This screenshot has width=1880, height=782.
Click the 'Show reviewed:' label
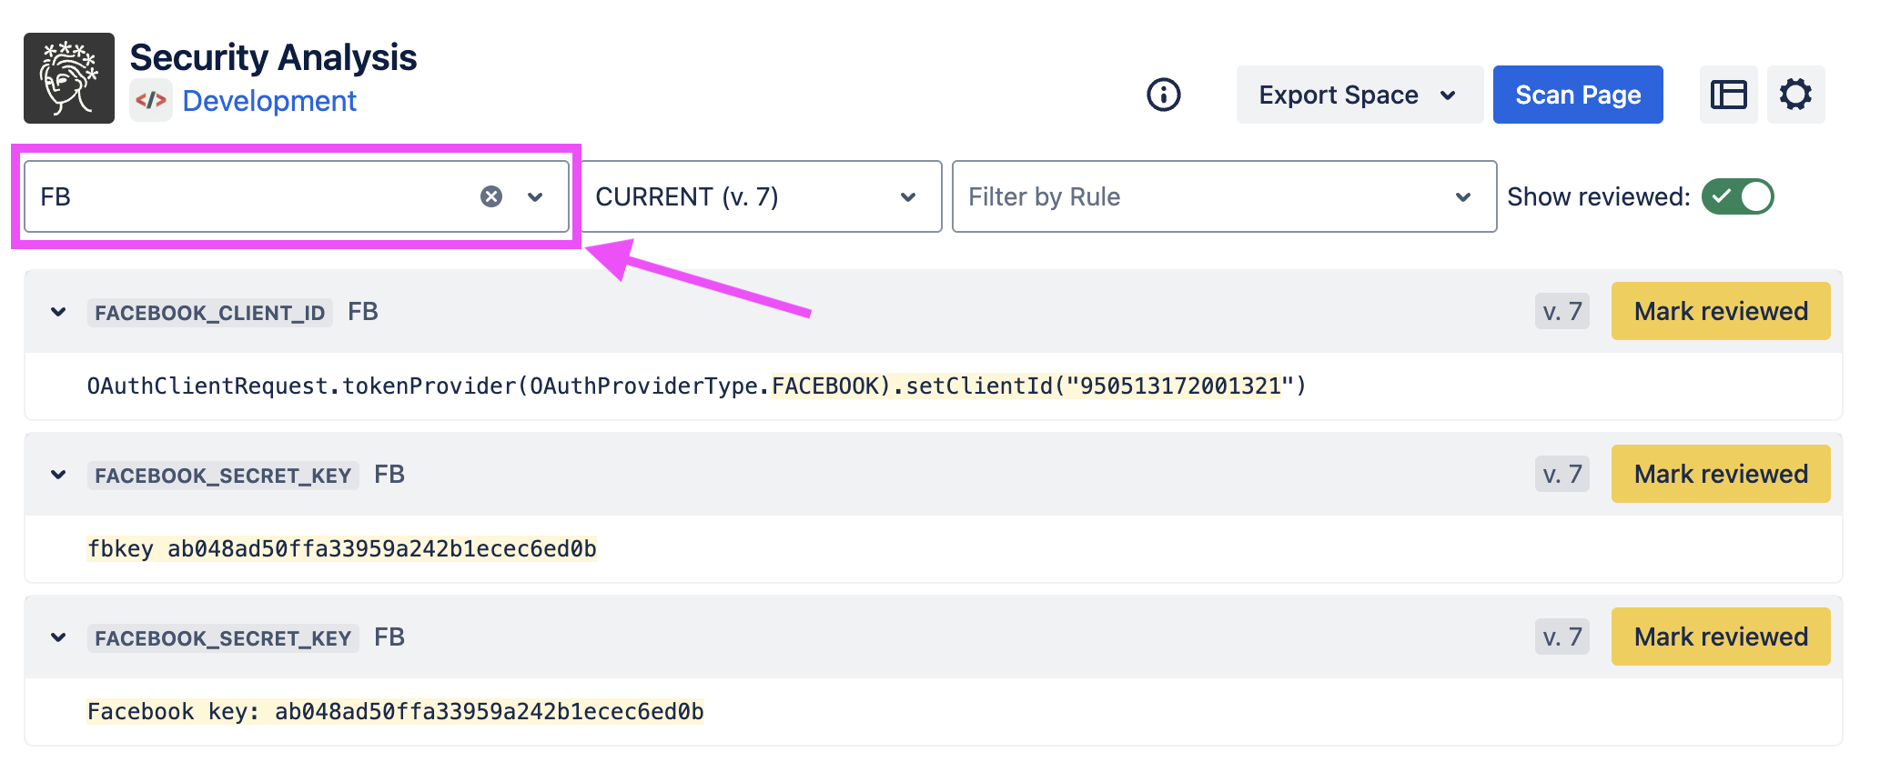click(1599, 197)
